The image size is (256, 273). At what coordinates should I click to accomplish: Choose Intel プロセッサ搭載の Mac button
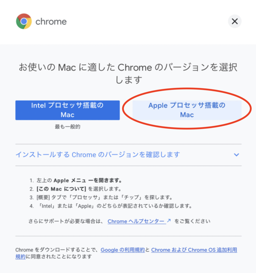pos(67,110)
